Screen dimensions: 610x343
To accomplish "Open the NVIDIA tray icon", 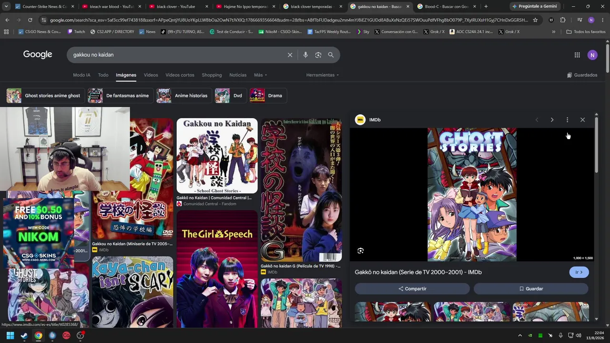I will 530,335.
